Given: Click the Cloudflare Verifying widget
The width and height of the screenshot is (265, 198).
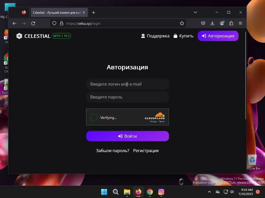Looking at the screenshot, I should point(127,117).
